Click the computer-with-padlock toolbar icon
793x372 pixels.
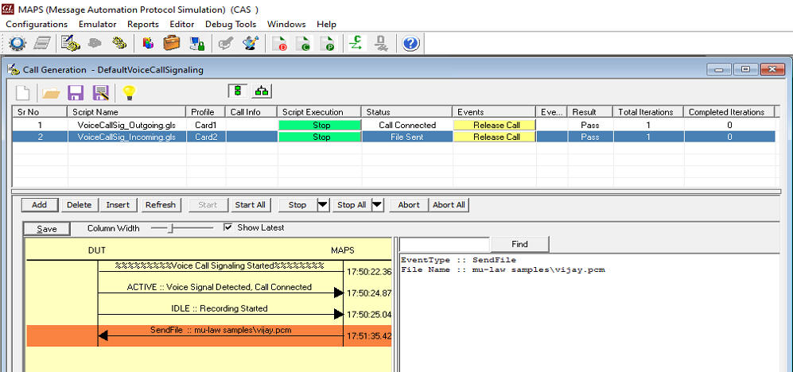(196, 44)
